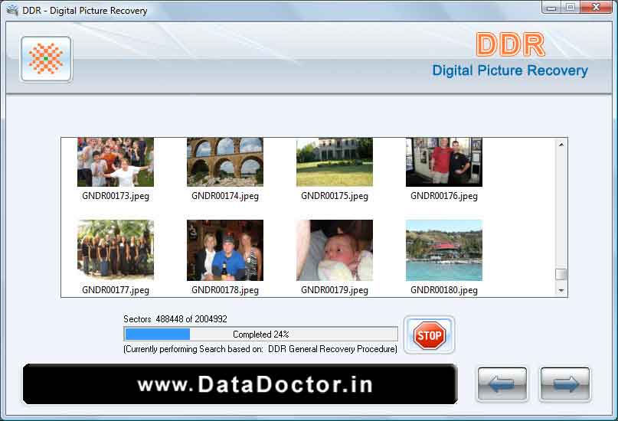This screenshot has width=618, height=421.
Task: Proceed with the right arrow button
Action: tap(565, 384)
